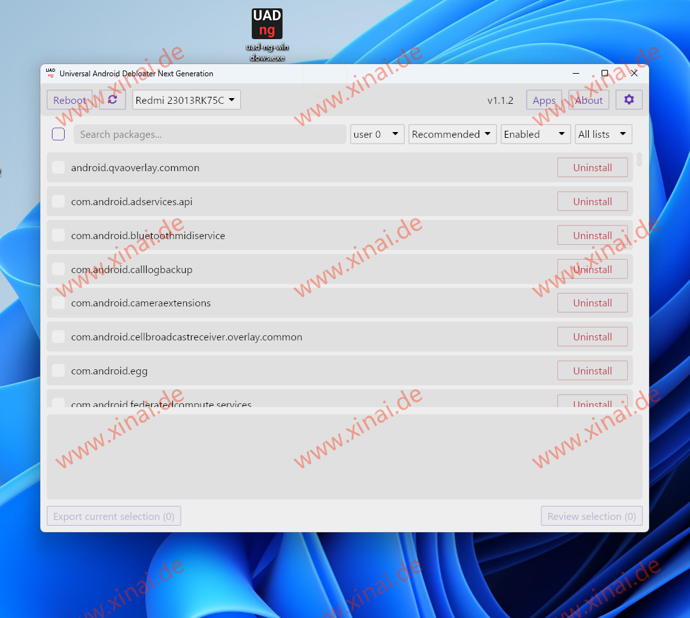Tick the com.android.egg checkbox
The image size is (690, 618).
[58, 371]
